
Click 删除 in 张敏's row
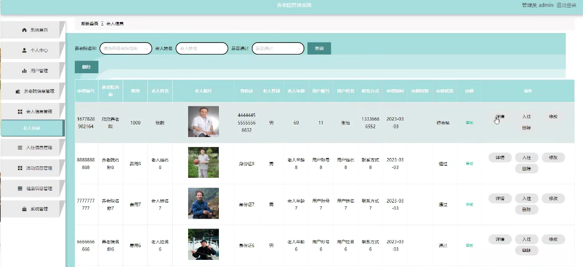pyautogui.click(x=526, y=128)
